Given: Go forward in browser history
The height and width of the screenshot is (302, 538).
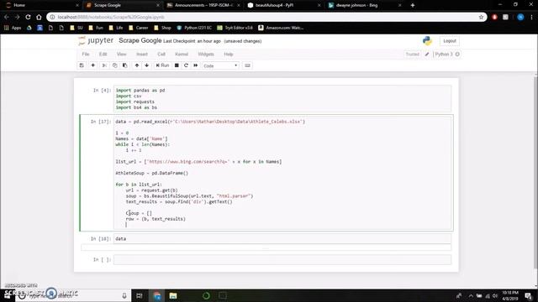Looking at the screenshot, I should 17,17.
